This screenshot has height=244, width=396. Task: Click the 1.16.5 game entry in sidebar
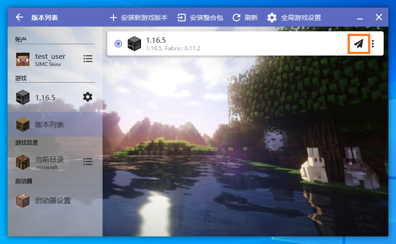click(55, 97)
